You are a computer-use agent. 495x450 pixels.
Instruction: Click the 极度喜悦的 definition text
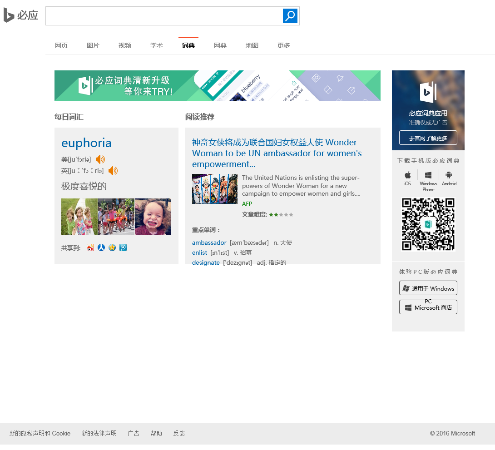84,186
